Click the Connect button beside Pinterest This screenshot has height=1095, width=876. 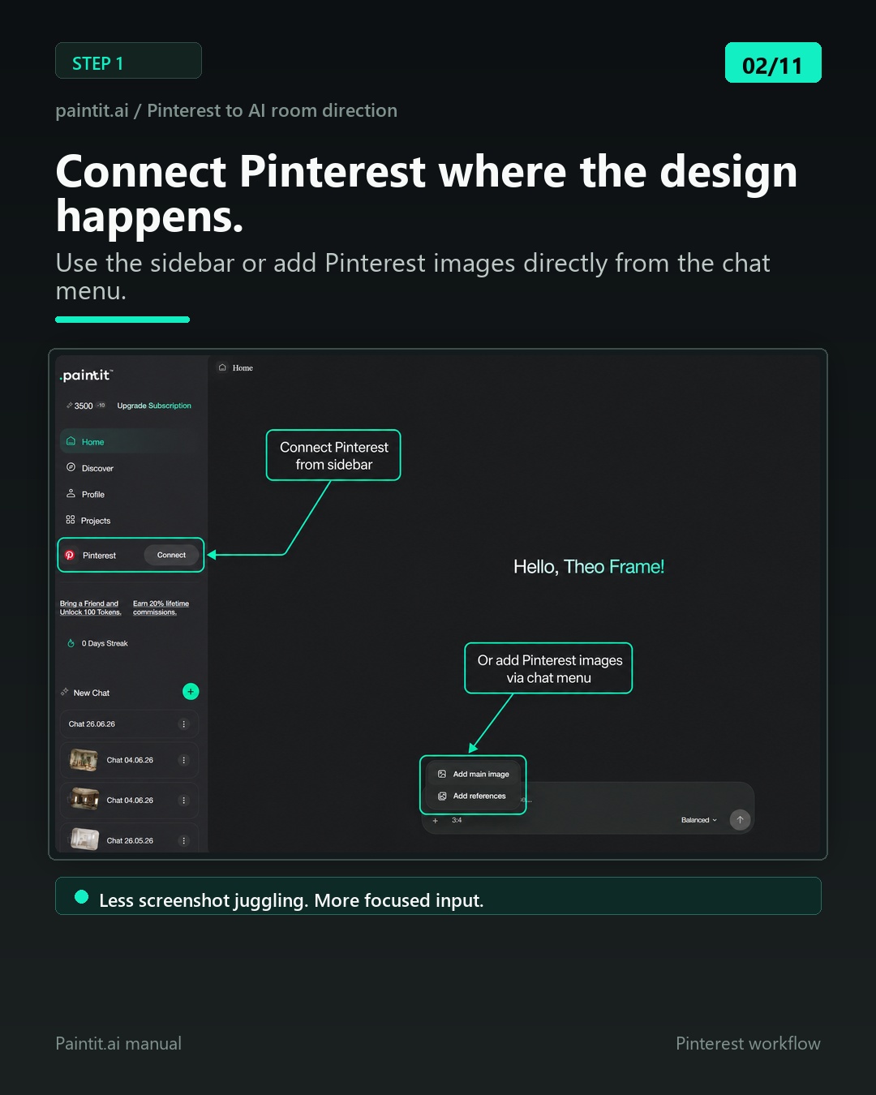(171, 555)
